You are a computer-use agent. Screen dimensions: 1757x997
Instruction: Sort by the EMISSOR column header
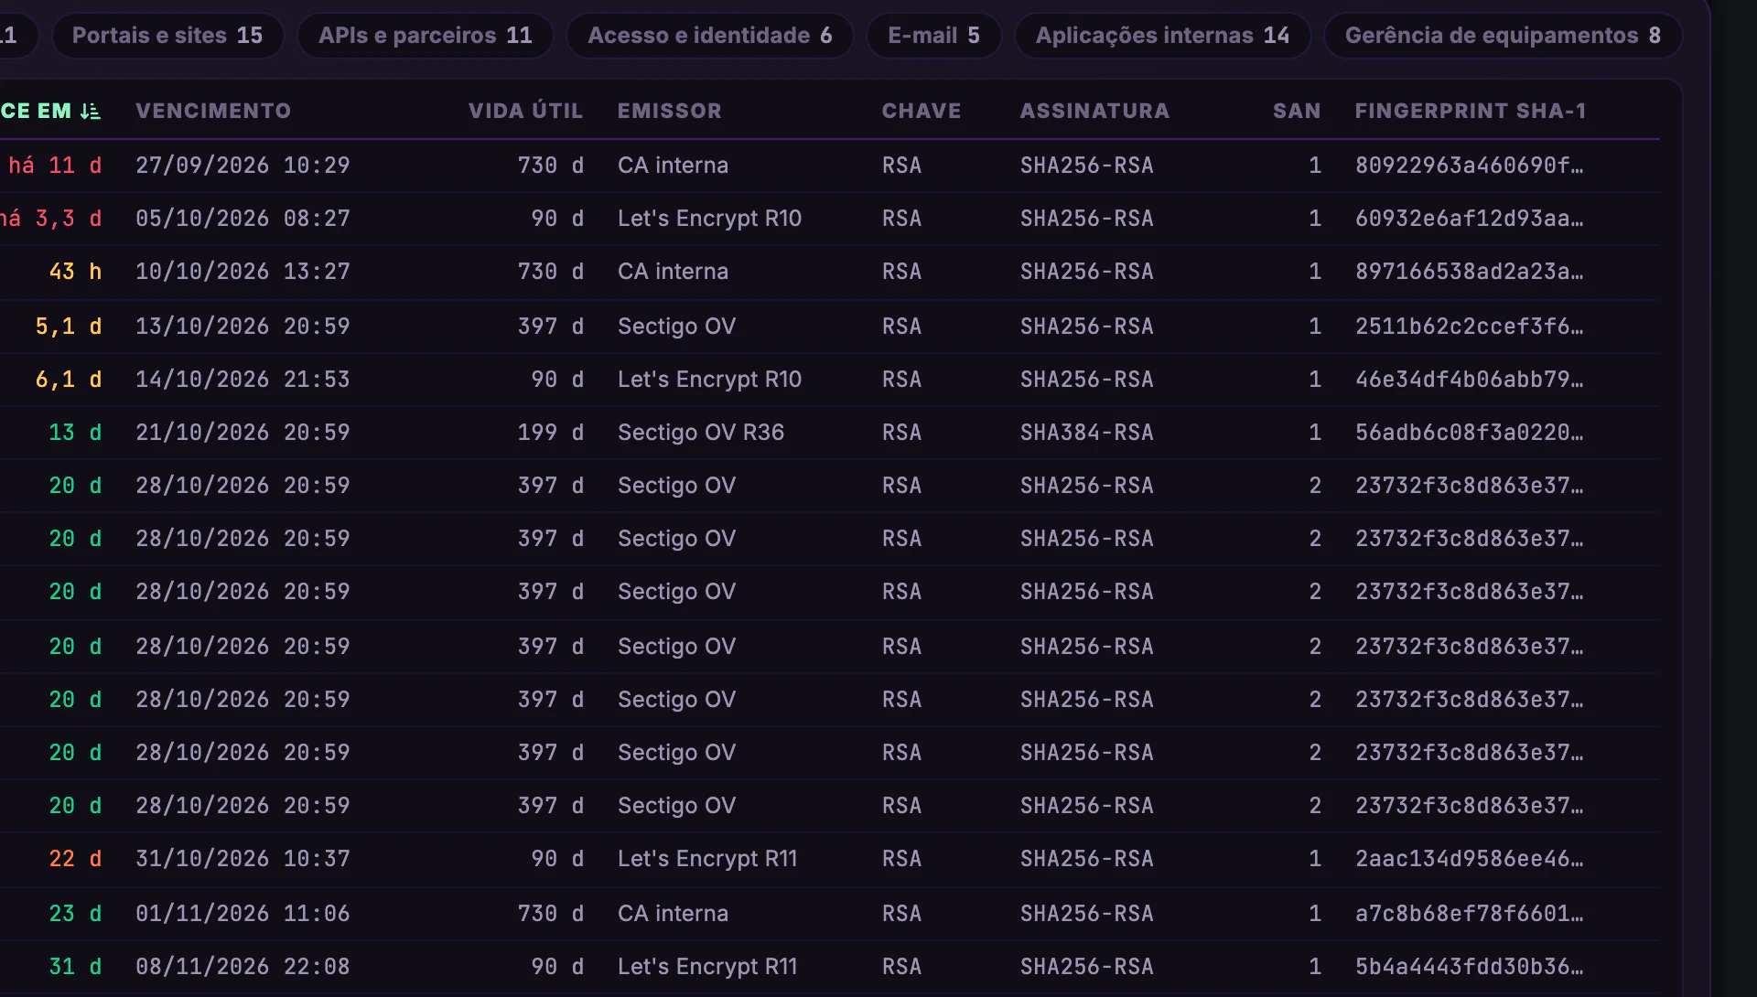point(670,112)
